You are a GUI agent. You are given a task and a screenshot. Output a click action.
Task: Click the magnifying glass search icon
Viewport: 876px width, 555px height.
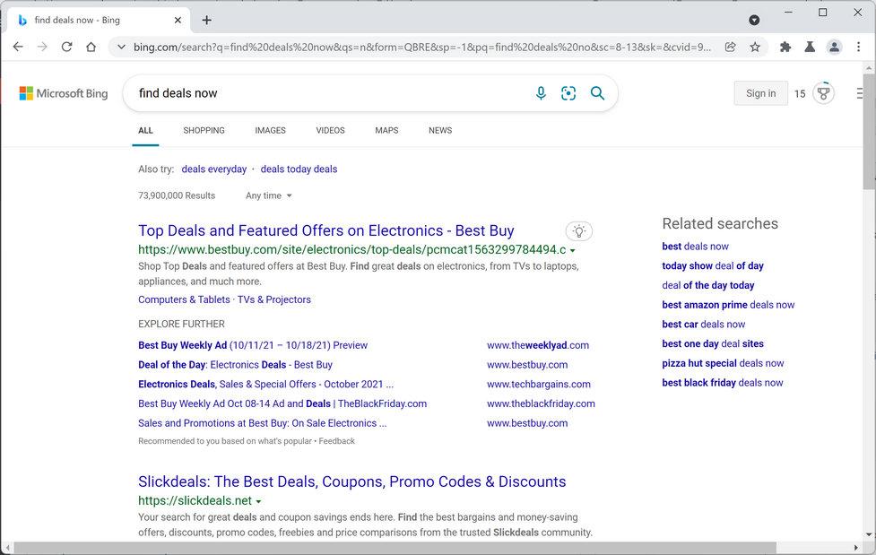point(597,93)
